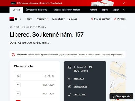
Task: Click Monday hours 9:00-18:00
Action: (48, 76)
